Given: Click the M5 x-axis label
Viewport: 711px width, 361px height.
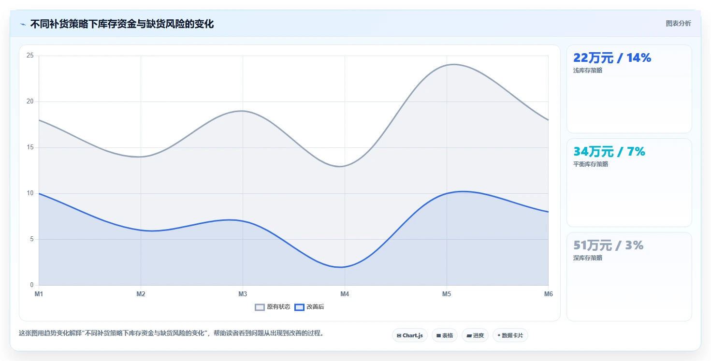Looking at the screenshot, I should click(x=447, y=294).
